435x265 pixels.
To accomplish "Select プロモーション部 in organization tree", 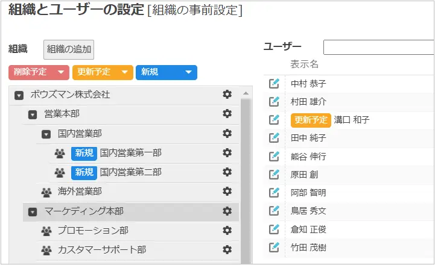I will click(x=93, y=230).
